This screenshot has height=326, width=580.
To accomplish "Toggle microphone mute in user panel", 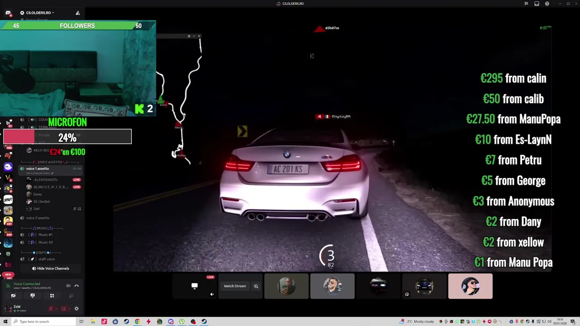I will pos(51,309).
